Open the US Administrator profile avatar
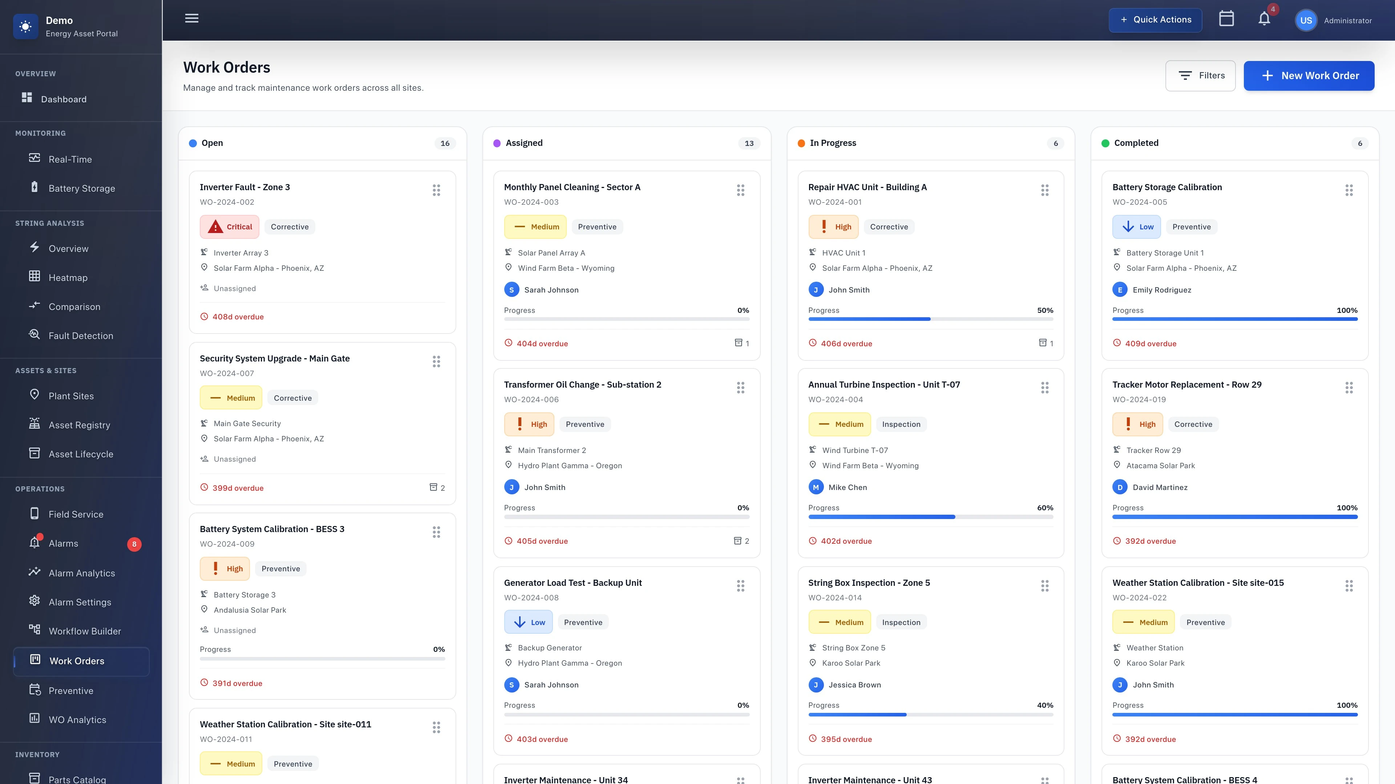 1306,20
